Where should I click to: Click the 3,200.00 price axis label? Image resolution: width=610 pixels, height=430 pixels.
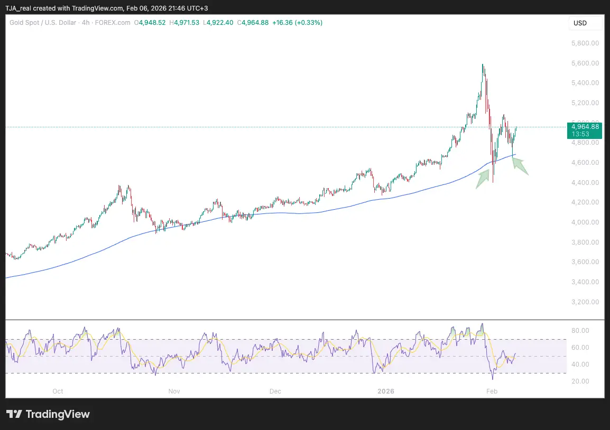(585, 302)
